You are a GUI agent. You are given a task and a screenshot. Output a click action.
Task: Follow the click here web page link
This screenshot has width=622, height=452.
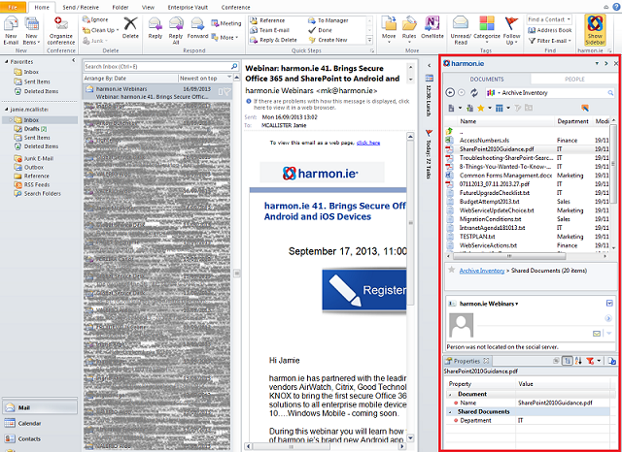[x=368, y=143]
